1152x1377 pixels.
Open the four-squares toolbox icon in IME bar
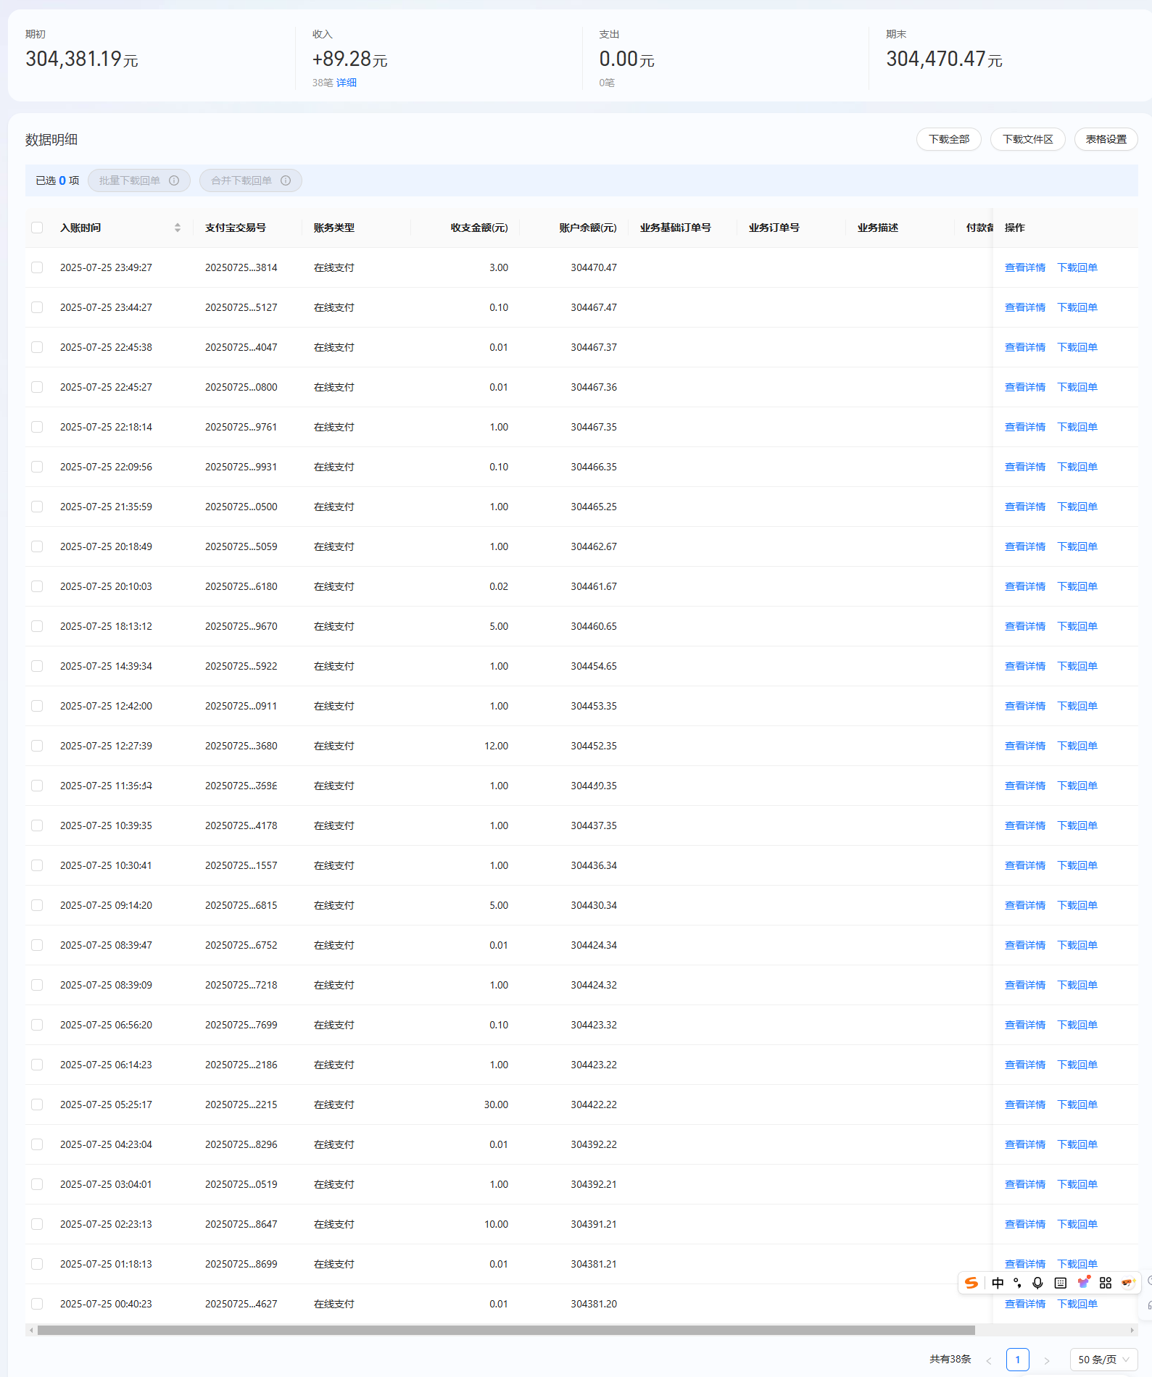[1105, 1283]
